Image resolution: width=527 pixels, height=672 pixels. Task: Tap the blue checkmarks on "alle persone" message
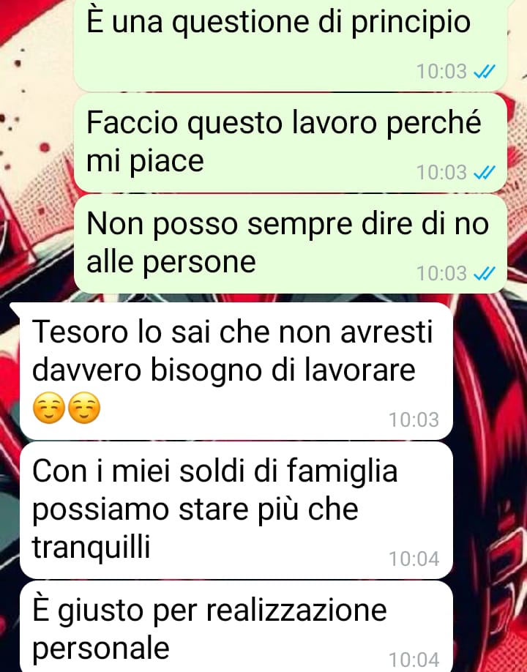pyautogui.click(x=484, y=274)
